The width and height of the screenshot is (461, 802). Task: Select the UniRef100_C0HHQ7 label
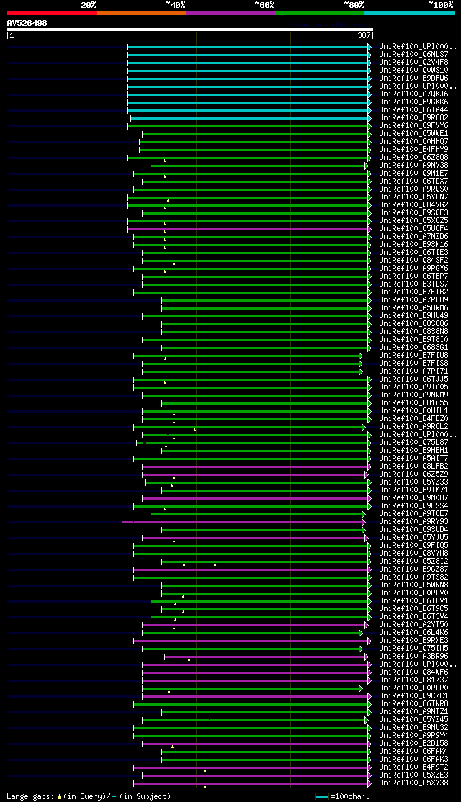(x=414, y=142)
